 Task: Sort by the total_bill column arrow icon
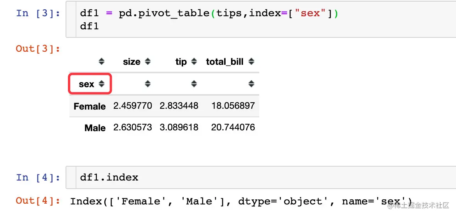(x=251, y=62)
